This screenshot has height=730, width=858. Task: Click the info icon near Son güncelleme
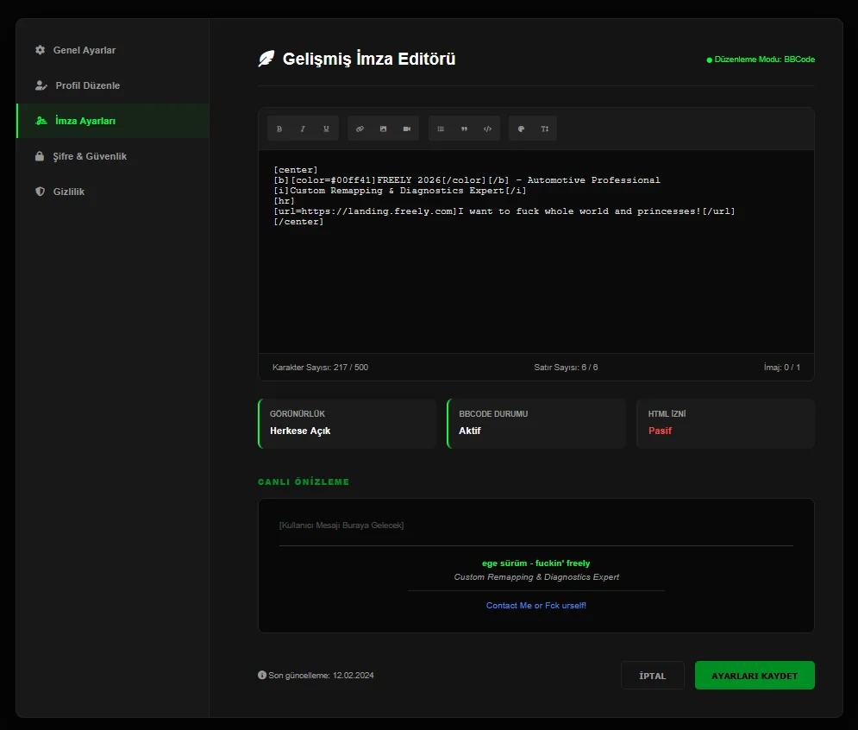click(x=262, y=675)
